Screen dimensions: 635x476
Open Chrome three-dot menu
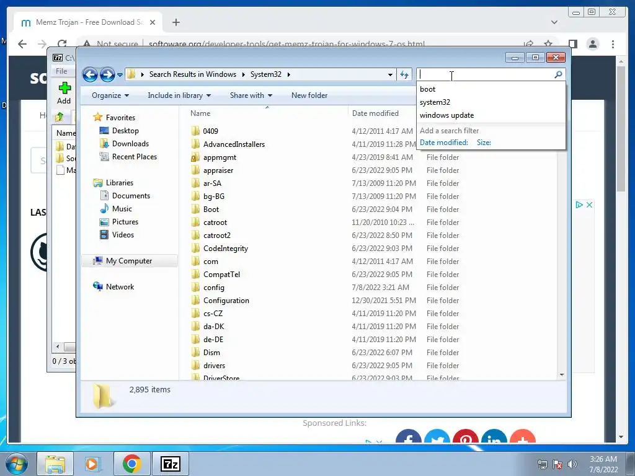point(613,44)
